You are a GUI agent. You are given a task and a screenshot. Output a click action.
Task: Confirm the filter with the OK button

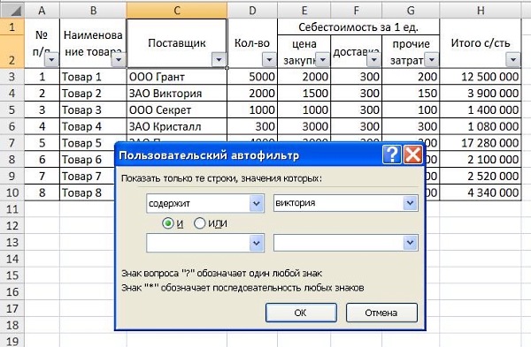(x=301, y=313)
